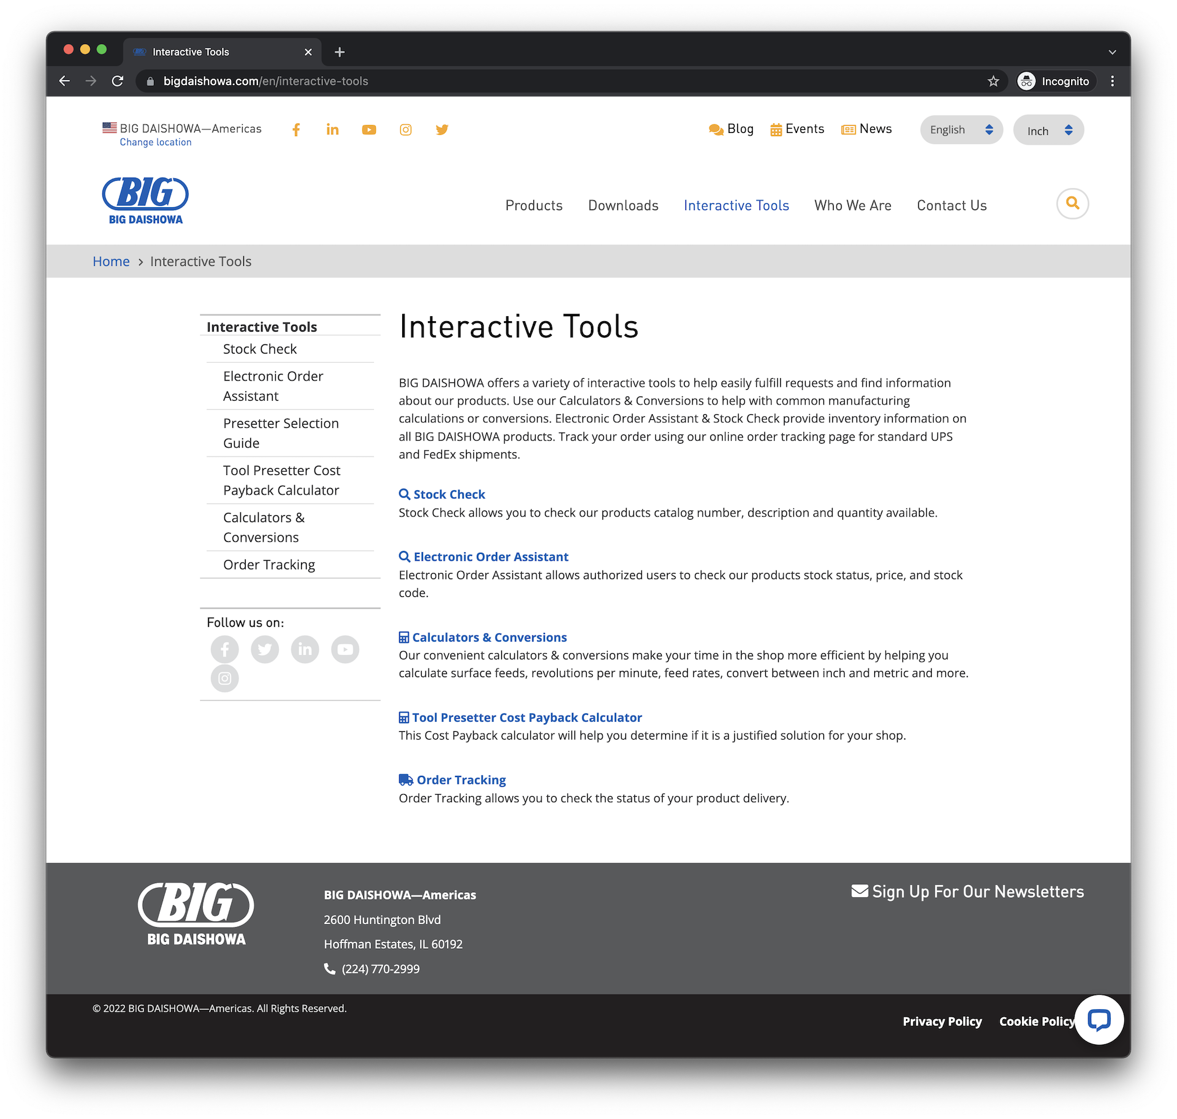This screenshot has height=1119, width=1177.
Task: Open the News section via its icon
Action: point(848,129)
